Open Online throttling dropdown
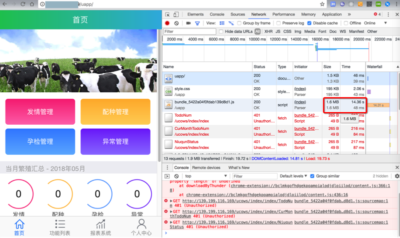Screen dimensions: 400x238 pyautogui.click(x=375, y=23)
